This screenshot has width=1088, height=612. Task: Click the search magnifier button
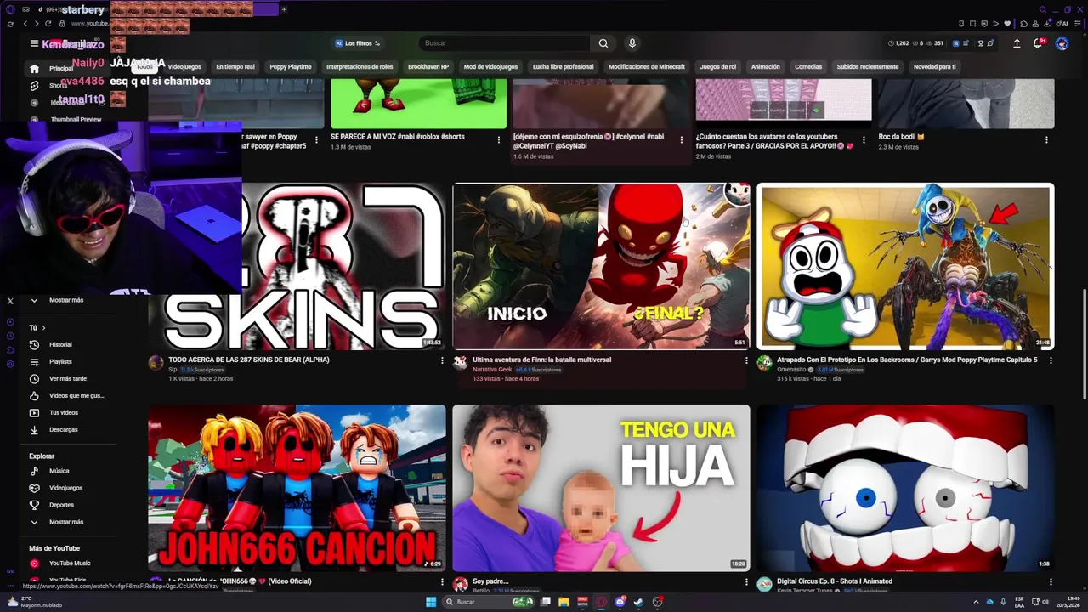point(603,43)
